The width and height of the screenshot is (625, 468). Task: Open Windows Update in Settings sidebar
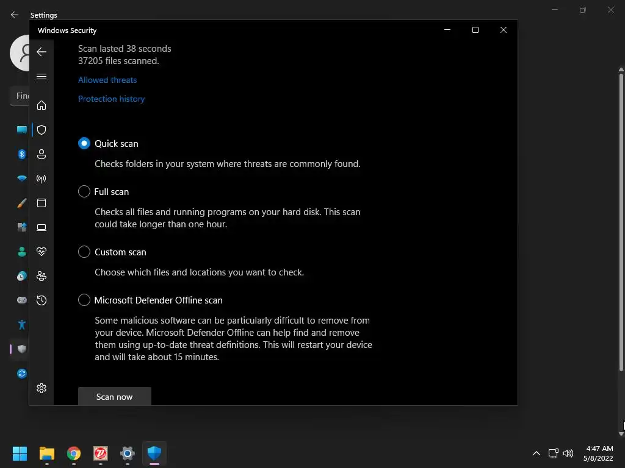pyautogui.click(x=21, y=374)
